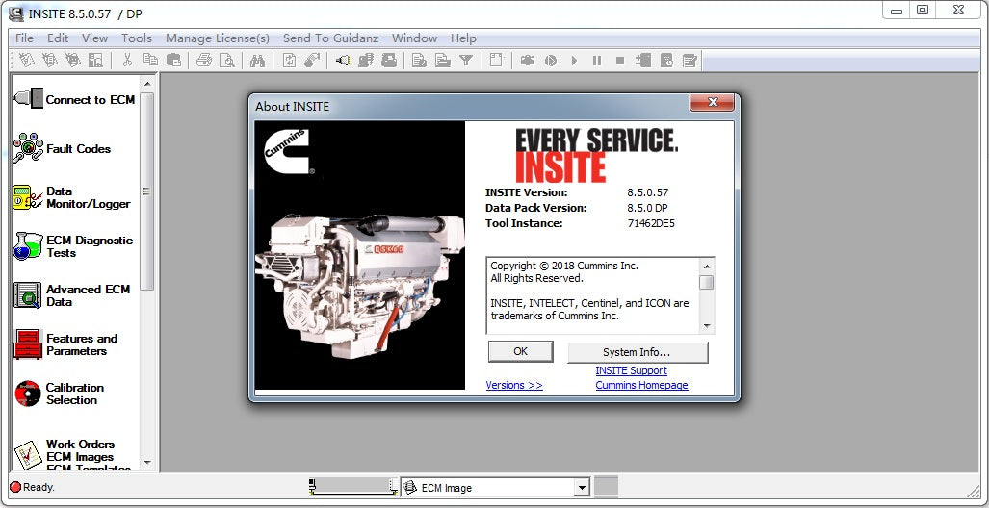Open Features and Parameters
The image size is (989, 508).
65,344
